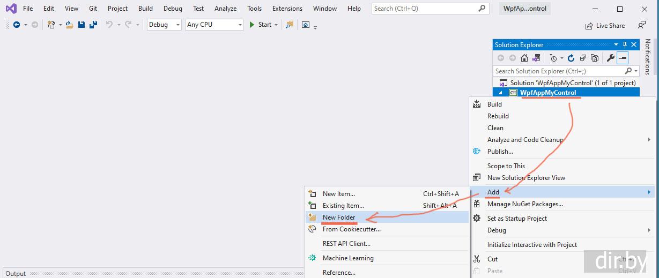Open the Analyze menu
Viewport: 659px width, 278px height.
point(225,9)
